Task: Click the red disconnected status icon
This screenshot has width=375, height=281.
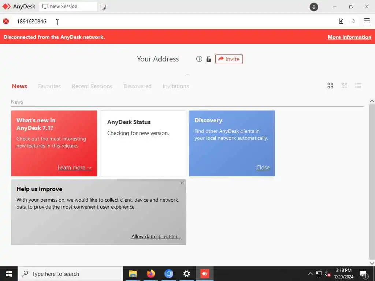Action: pyautogui.click(x=6, y=21)
